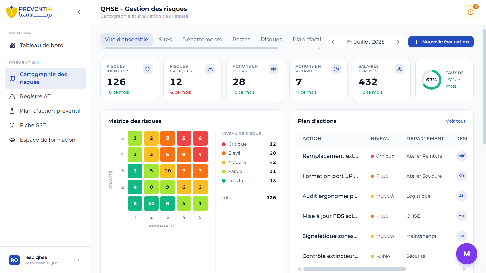Click the AL avatar
Image resolution: width=486 pixels, height=273 pixels.
[461, 196]
